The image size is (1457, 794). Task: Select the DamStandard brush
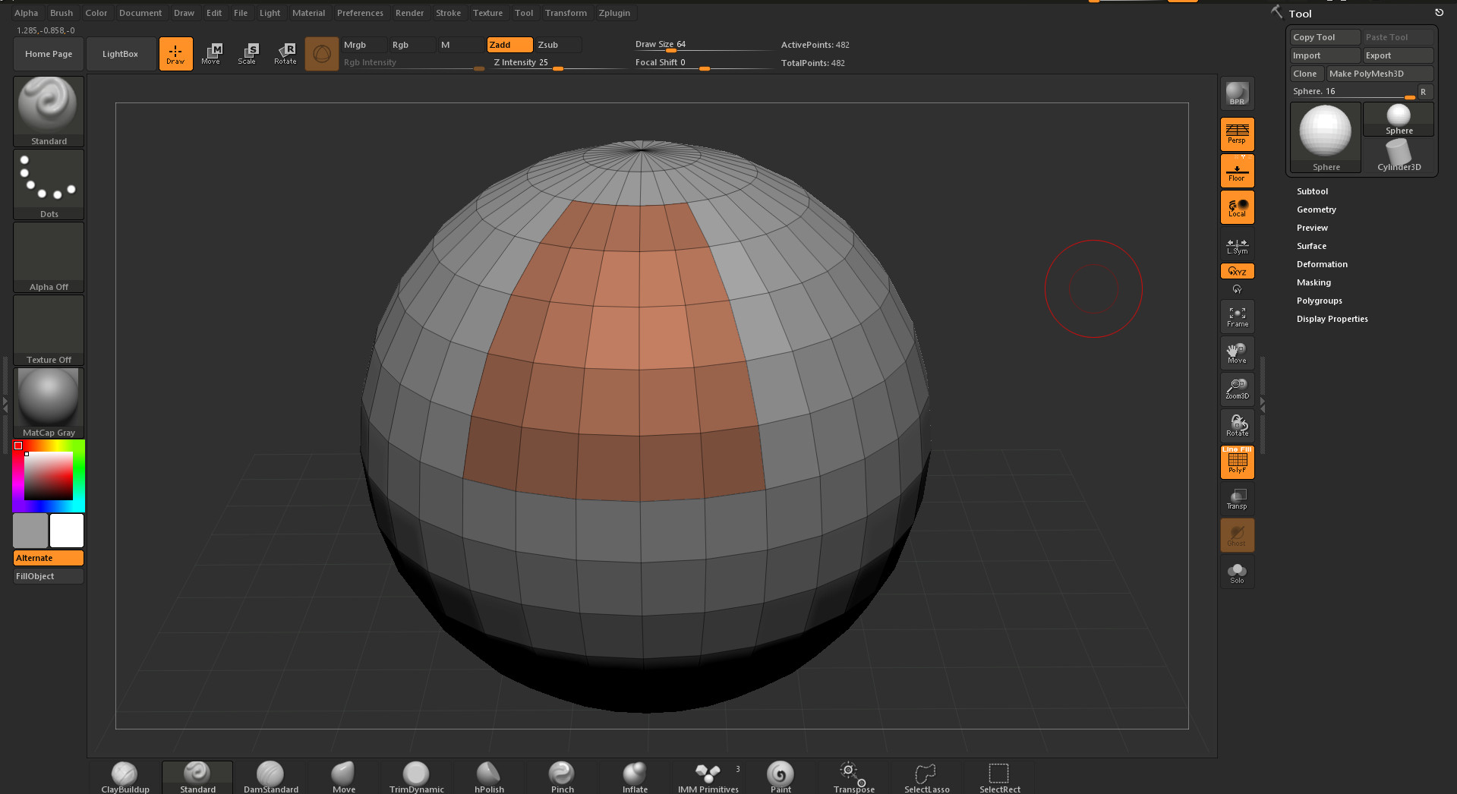pyautogui.click(x=270, y=774)
